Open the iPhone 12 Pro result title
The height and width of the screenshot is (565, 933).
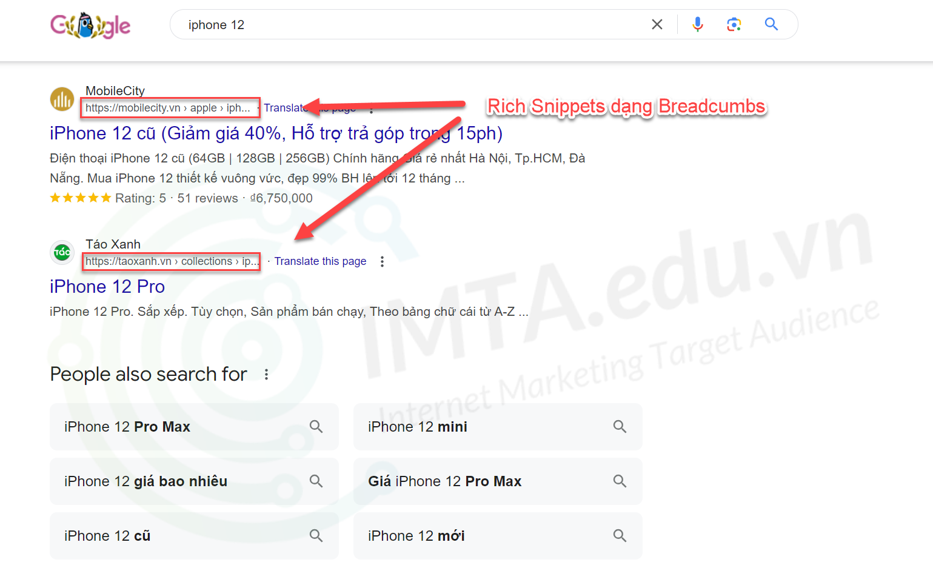(x=107, y=287)
